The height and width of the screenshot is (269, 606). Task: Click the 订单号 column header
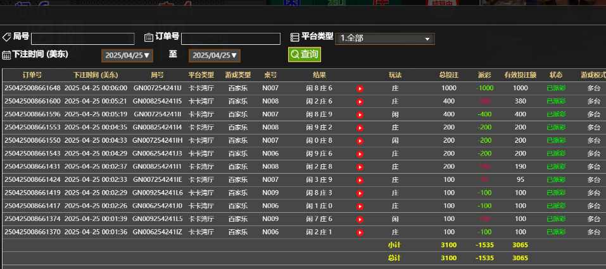32,75
